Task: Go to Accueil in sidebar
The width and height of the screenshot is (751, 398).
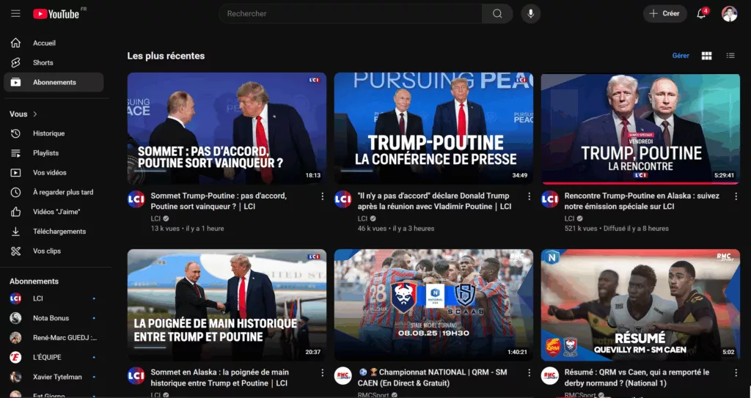Action: pyautogui.click(x=54, y=43)
